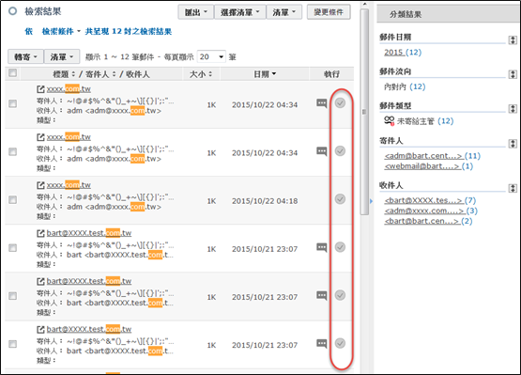Sort by the 日期 column header
The image size is (521, 375).
(x=265, y=74)
